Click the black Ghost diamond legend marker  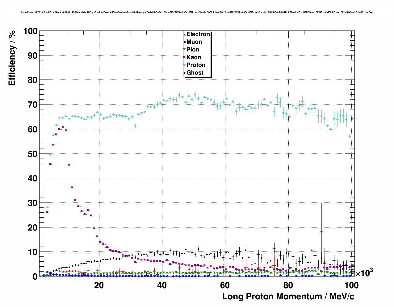click(185, 73)
